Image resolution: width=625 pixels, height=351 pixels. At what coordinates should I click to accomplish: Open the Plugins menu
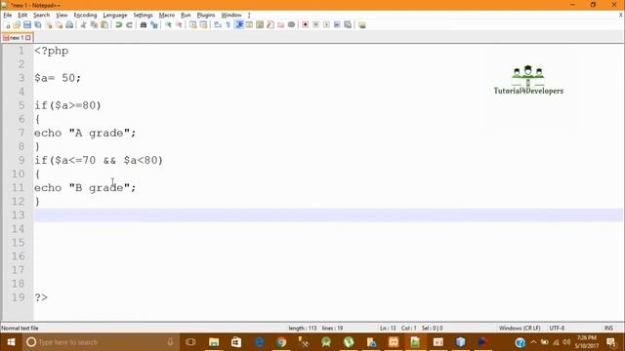[206, 16]
